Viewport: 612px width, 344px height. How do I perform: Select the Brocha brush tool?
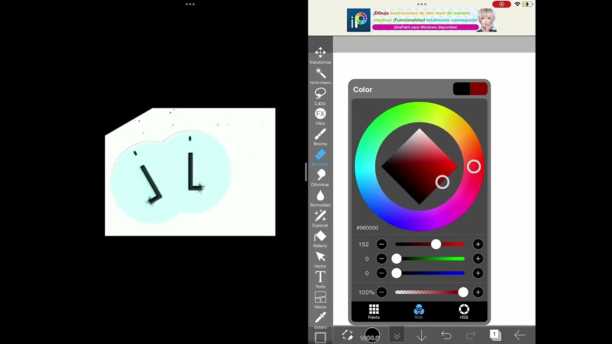point(320,137)
